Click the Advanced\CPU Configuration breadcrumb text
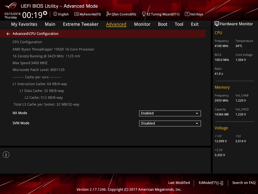The height and width of the screenshot is (194, 258). pos(35,34)
